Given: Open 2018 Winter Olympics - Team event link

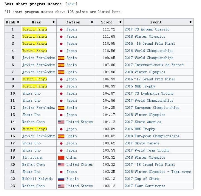Looking at the screenshot, I should 158,172.
